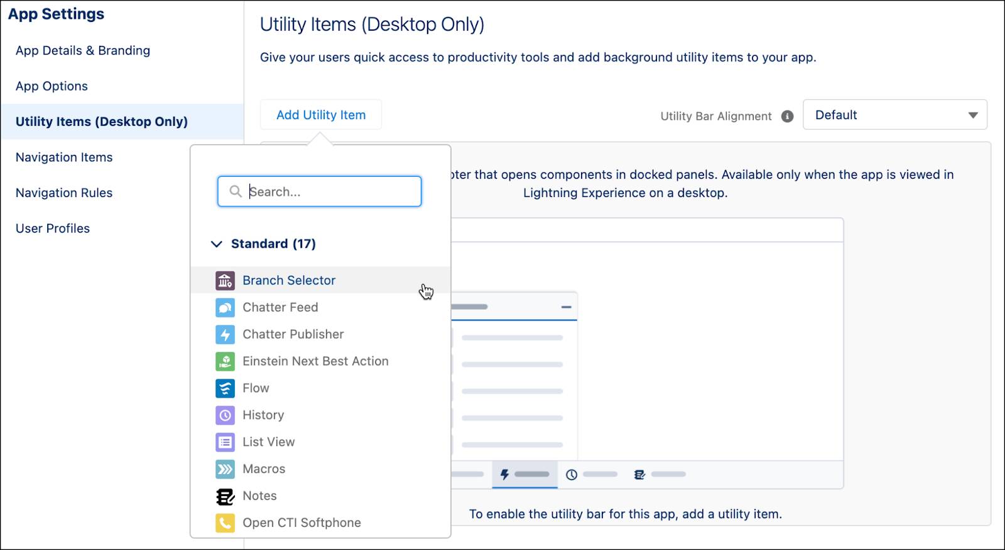
Task: Click the Add Utility Item button
Action: click(x=321, y=115)
